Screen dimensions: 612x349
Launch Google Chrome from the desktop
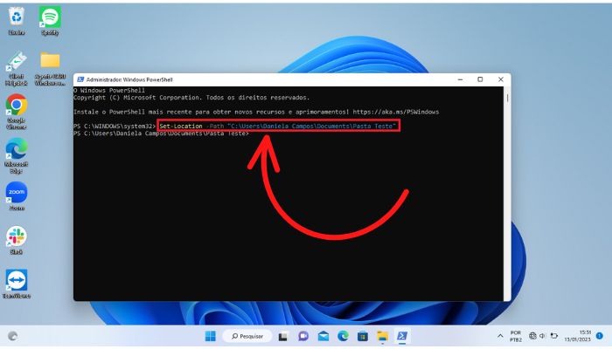[x=17, y=106]
